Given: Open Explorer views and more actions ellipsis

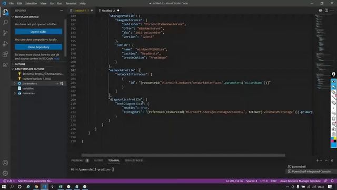Looking at the screenshot, I should point(62,11).
